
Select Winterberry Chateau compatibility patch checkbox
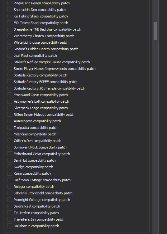[10, 36]
